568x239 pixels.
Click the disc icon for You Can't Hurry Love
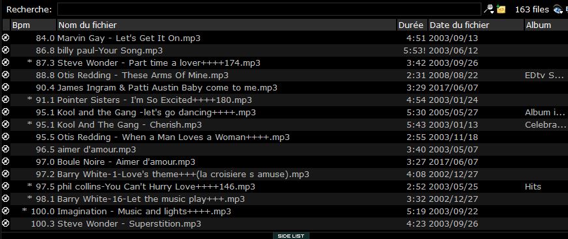[x=5, y=186]
